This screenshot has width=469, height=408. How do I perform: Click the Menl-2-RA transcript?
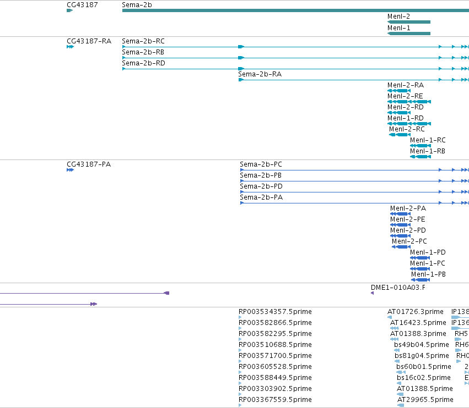[x=399, y=91]
